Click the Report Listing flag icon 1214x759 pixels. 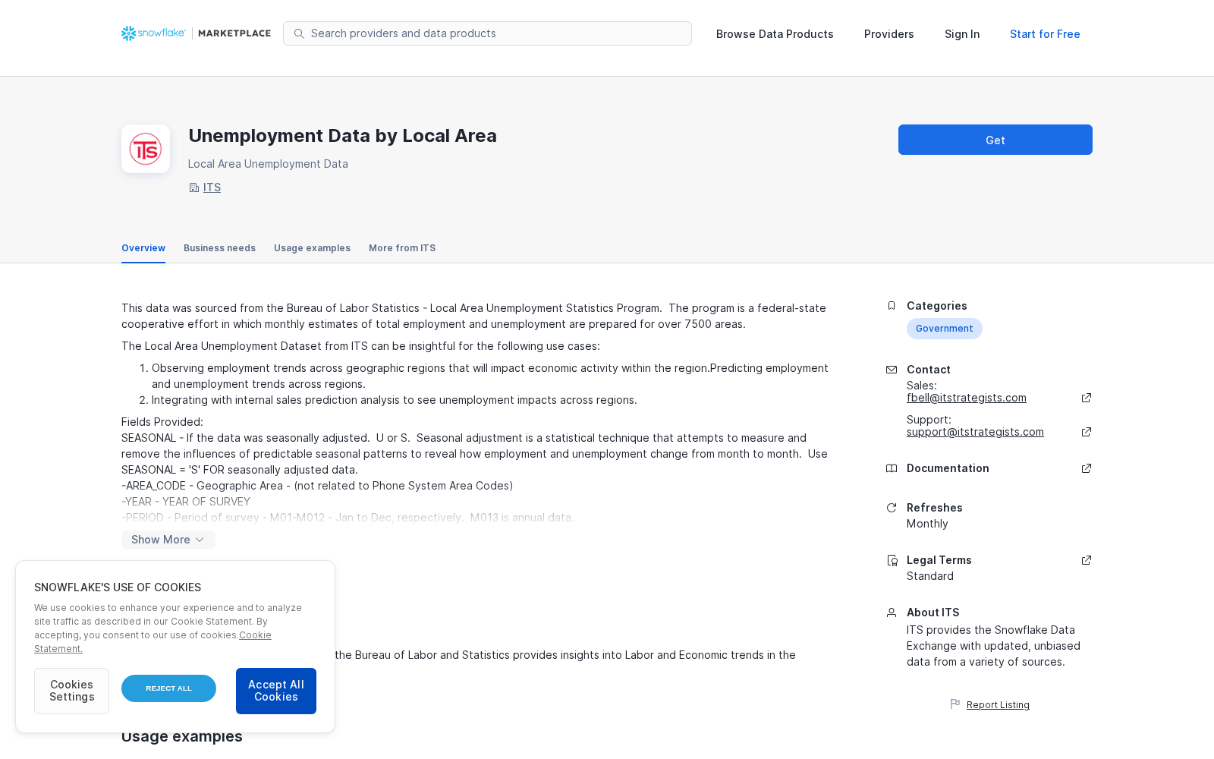955,704
